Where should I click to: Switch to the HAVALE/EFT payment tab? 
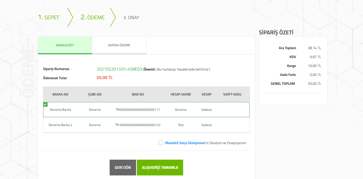[65, 45]
